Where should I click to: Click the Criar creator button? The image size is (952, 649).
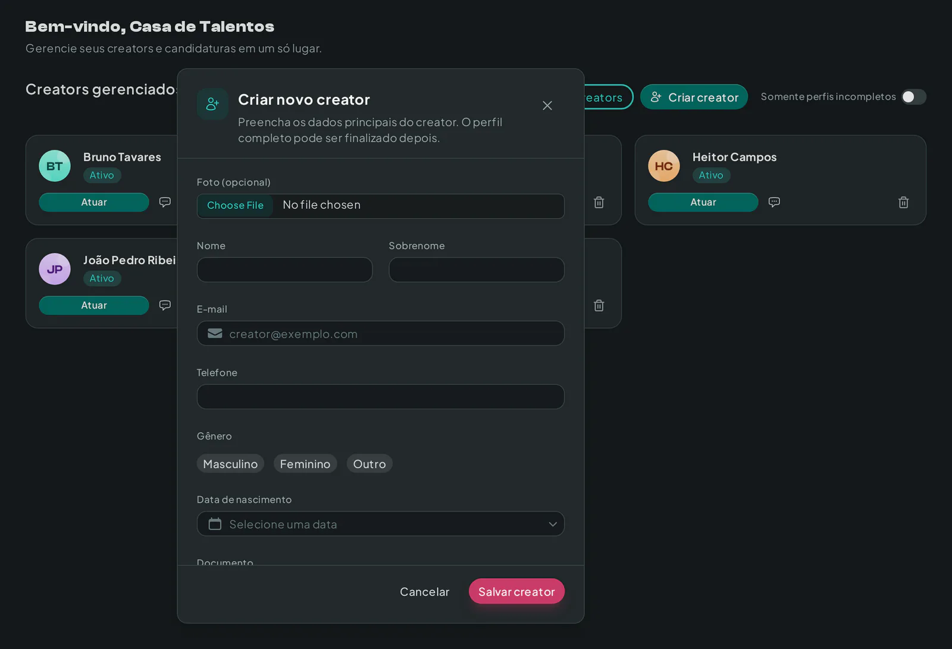coord(694,97)
